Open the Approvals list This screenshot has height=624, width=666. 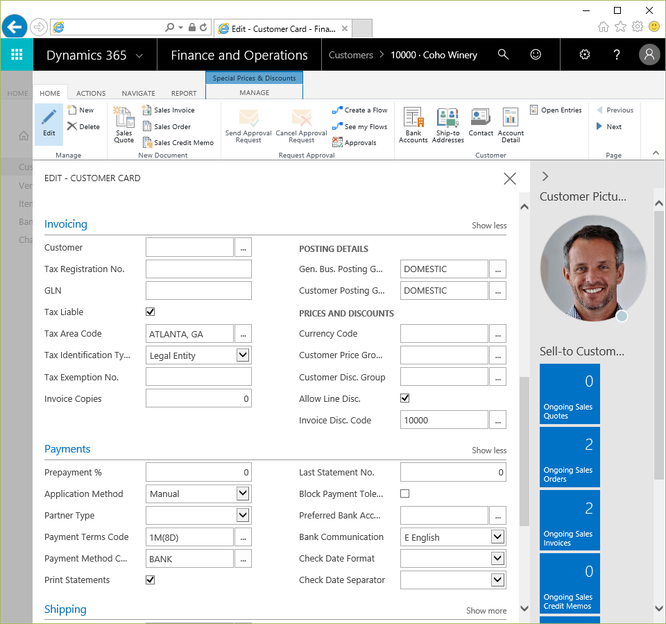pos(355,143)
